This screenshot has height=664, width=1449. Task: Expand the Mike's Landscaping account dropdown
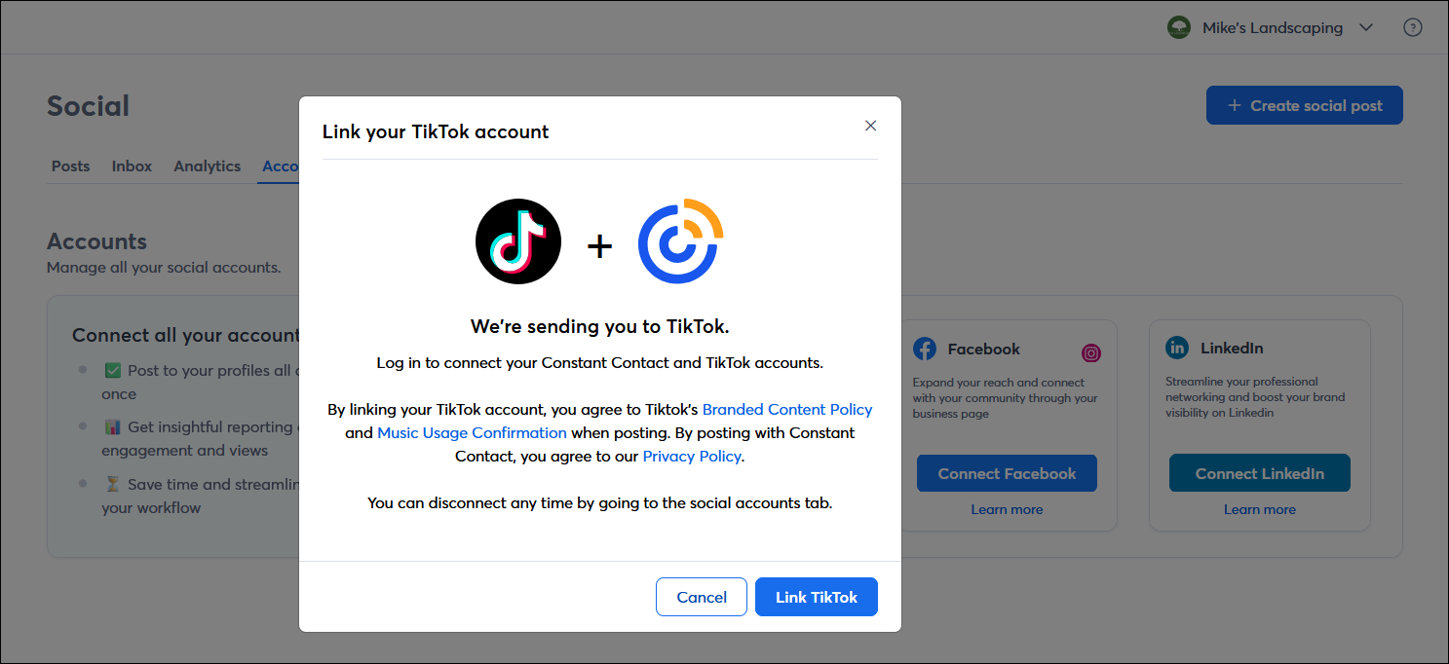pos(1366,28)
